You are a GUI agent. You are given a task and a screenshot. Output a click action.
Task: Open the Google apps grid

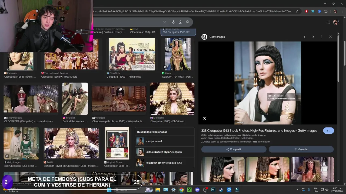pyautogui.click(x=328, y=22)
